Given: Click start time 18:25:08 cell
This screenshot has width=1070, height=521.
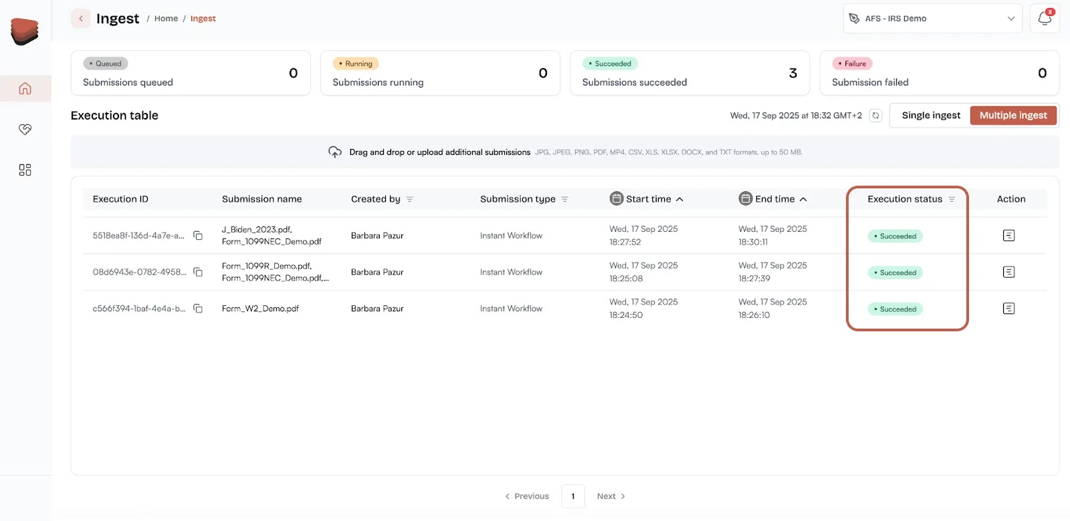Looking at the screenshot, I should [x=643, y=272].
